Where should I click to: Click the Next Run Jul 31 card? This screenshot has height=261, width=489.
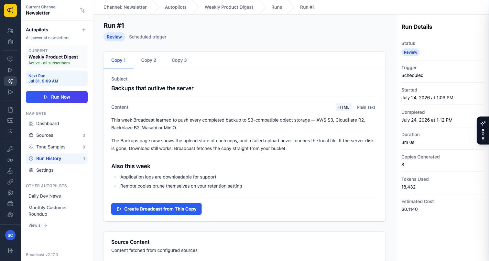coord(57,78)
